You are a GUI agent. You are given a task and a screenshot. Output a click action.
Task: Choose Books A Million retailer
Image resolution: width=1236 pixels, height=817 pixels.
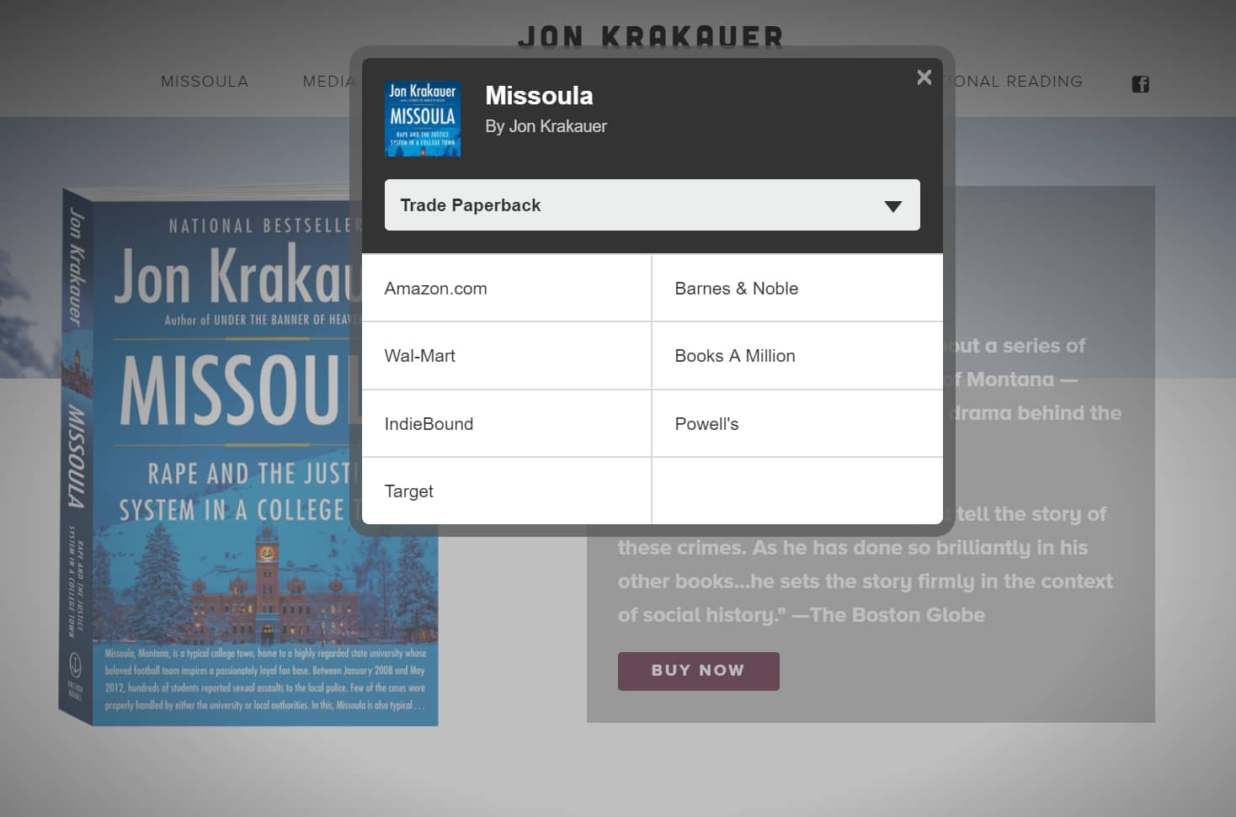pyautogui.click(x=797, y=356)
